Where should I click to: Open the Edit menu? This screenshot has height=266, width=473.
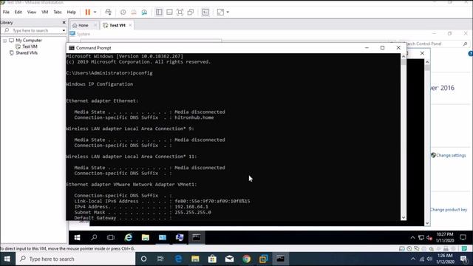18,12
